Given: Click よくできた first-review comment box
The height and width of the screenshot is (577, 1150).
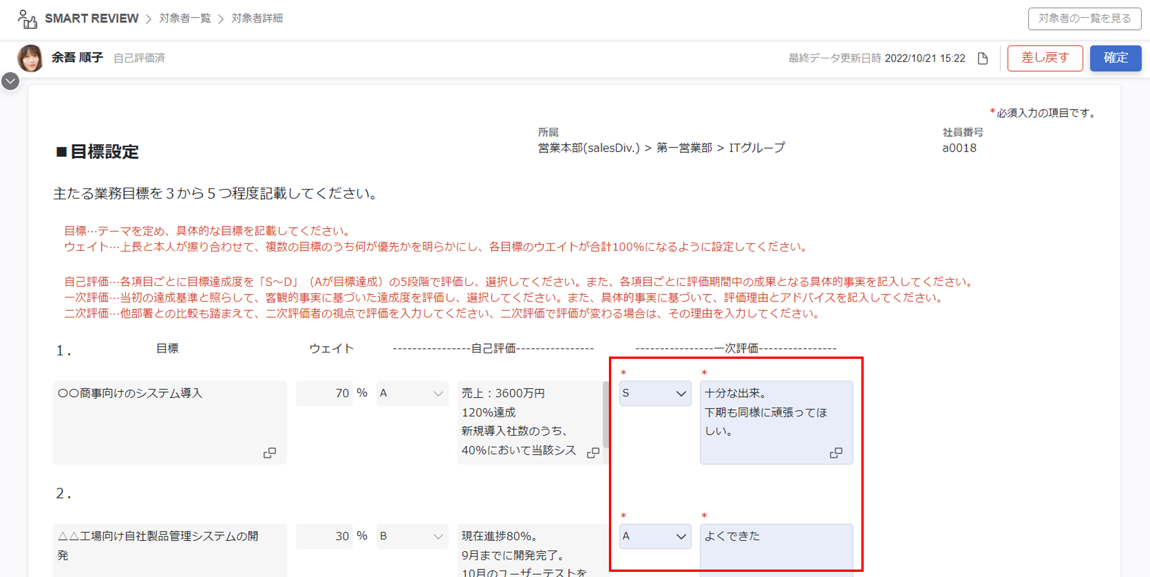Looking at the screenshot, I should click(776, 550).
